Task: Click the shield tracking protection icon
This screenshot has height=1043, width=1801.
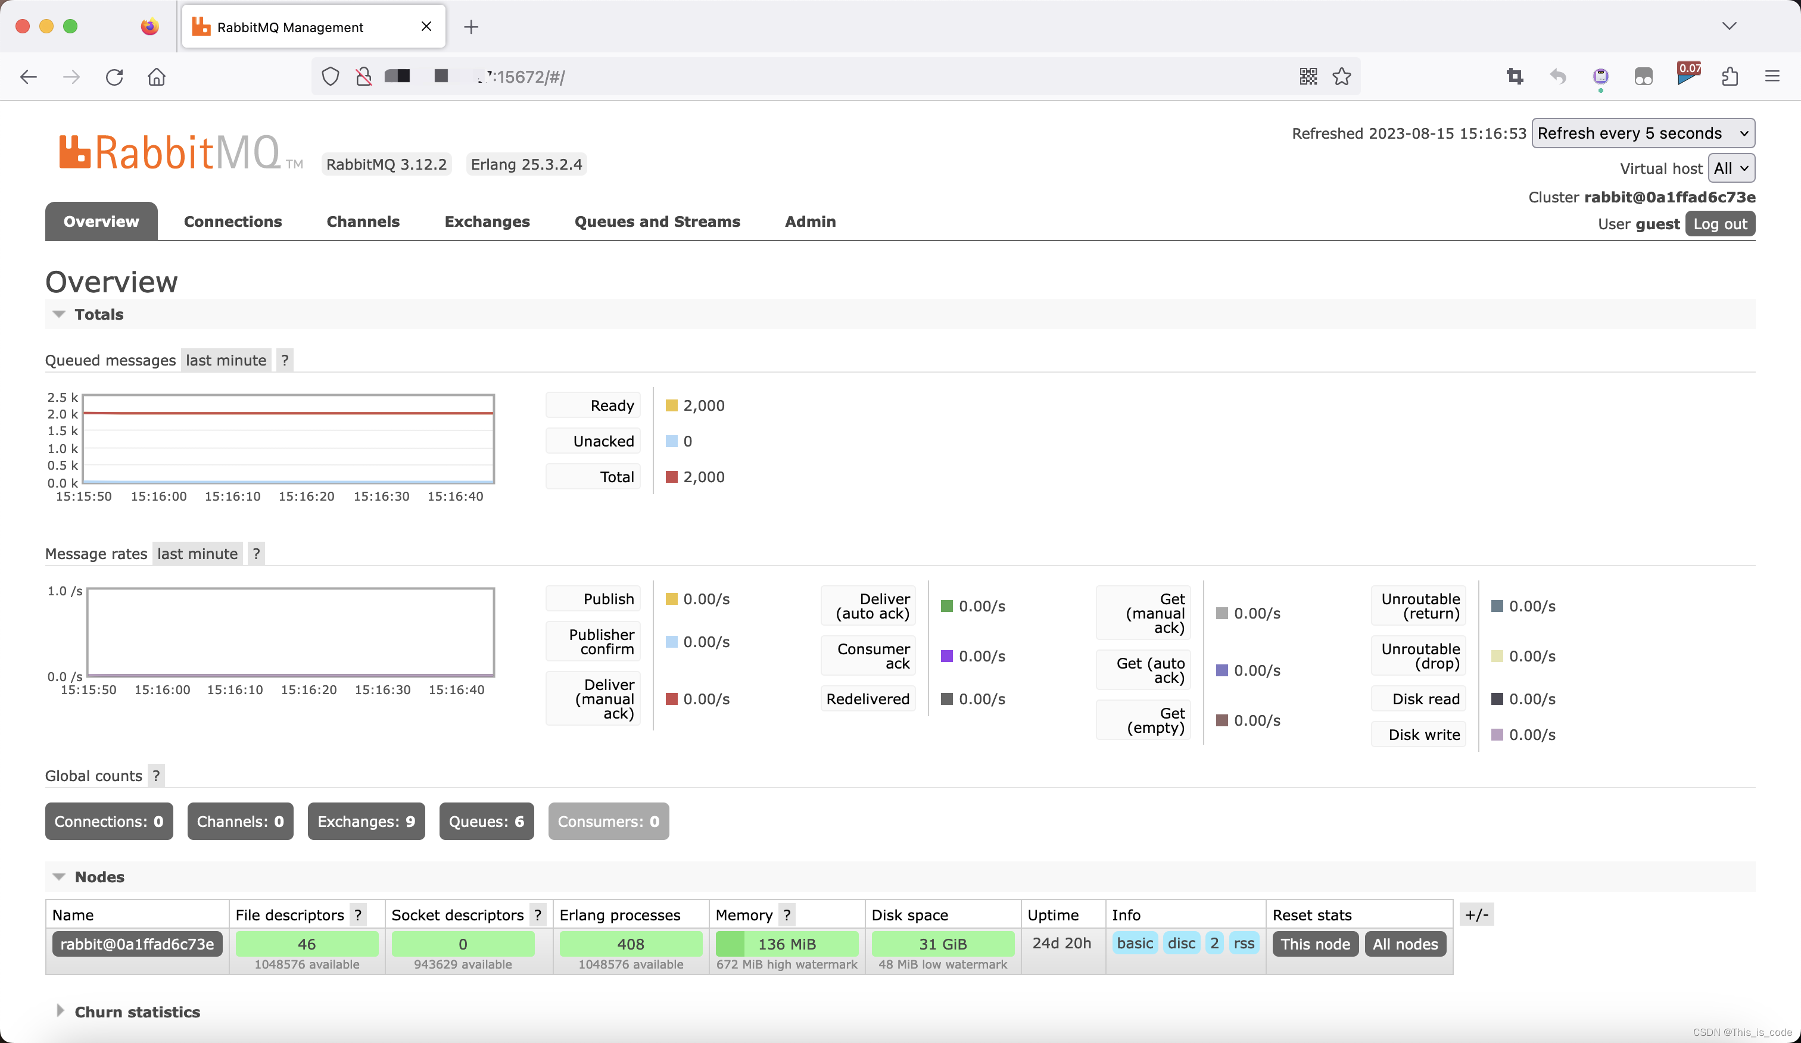Action: (330, 76)
